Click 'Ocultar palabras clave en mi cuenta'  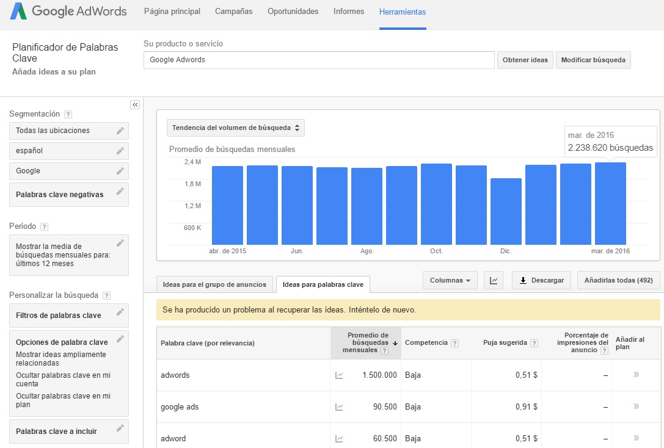[x=63, y=380]
